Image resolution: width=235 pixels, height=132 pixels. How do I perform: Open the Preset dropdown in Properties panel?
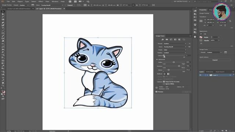tap(214, 52)
